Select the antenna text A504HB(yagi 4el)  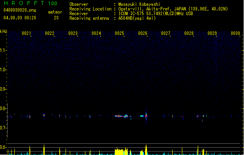pyautogui.click(x=137, y=18)
